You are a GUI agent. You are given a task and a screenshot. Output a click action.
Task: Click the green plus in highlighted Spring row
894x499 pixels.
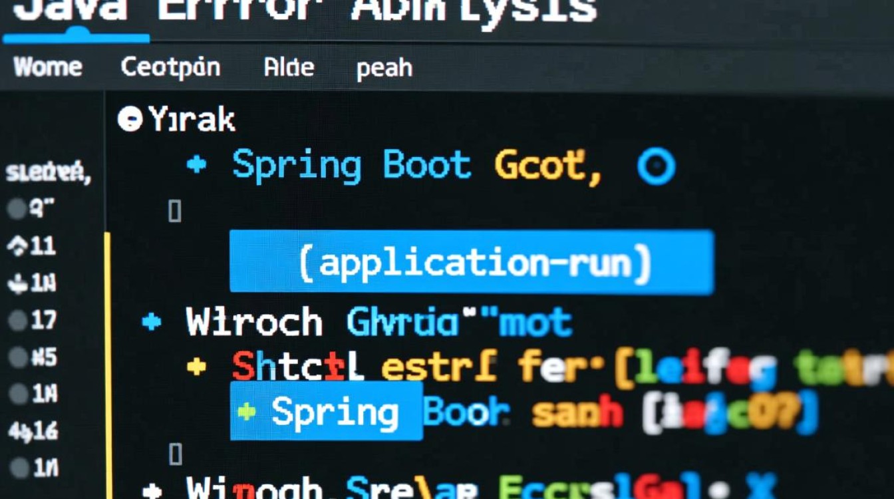(247, 412)
